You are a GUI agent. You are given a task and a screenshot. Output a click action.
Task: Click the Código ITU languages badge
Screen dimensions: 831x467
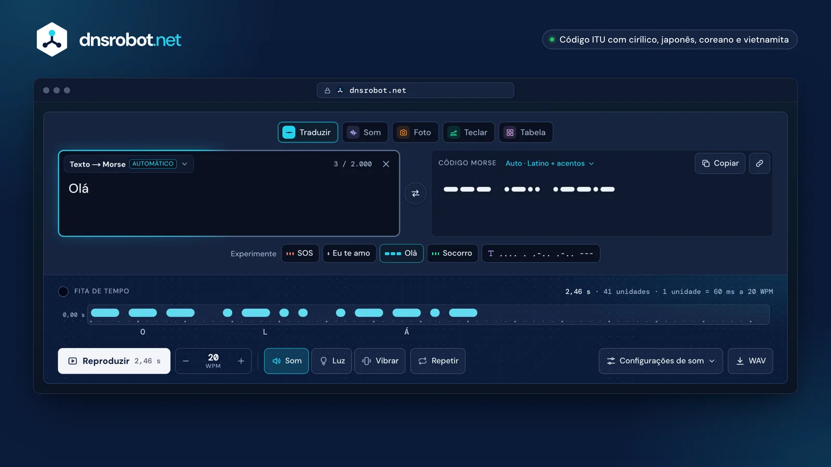tap(669, 39)
